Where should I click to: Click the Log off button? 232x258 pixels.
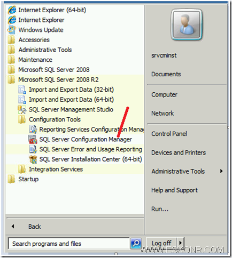click(x=161, y=243)
